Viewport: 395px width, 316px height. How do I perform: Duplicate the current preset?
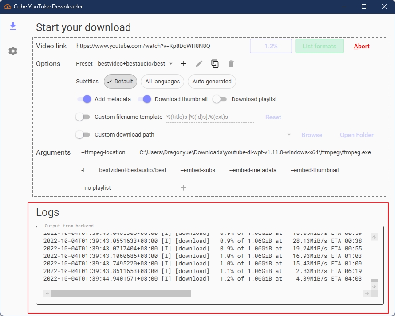click(x=215, y=64)
